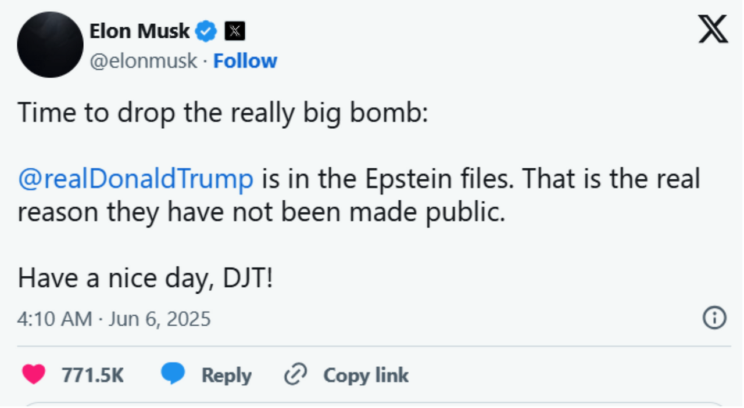
Task: Click the small X affiliation badge
Action: point(235,31)
